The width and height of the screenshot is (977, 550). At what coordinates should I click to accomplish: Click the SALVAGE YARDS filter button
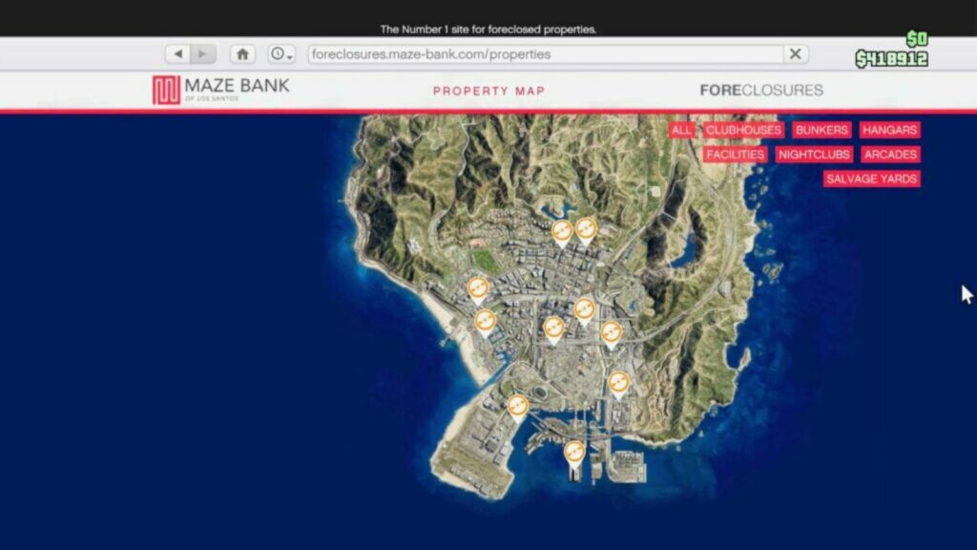tap(870, 179)
